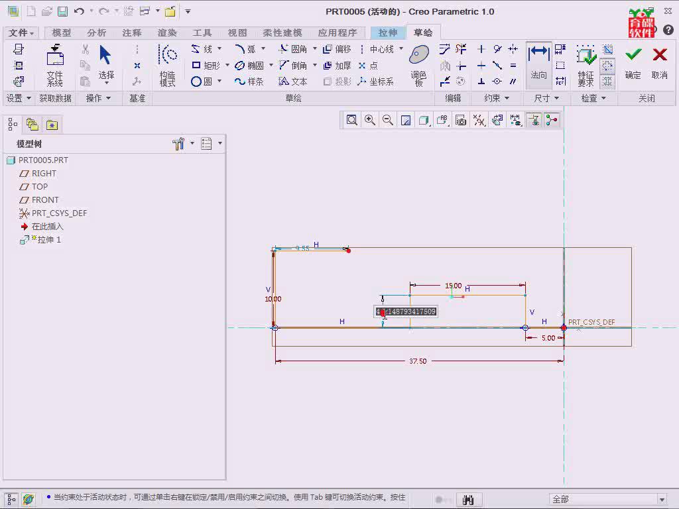The image size is (679, 509).
Task: Pick the Fillet (圆角) tool
Action: 292,49
